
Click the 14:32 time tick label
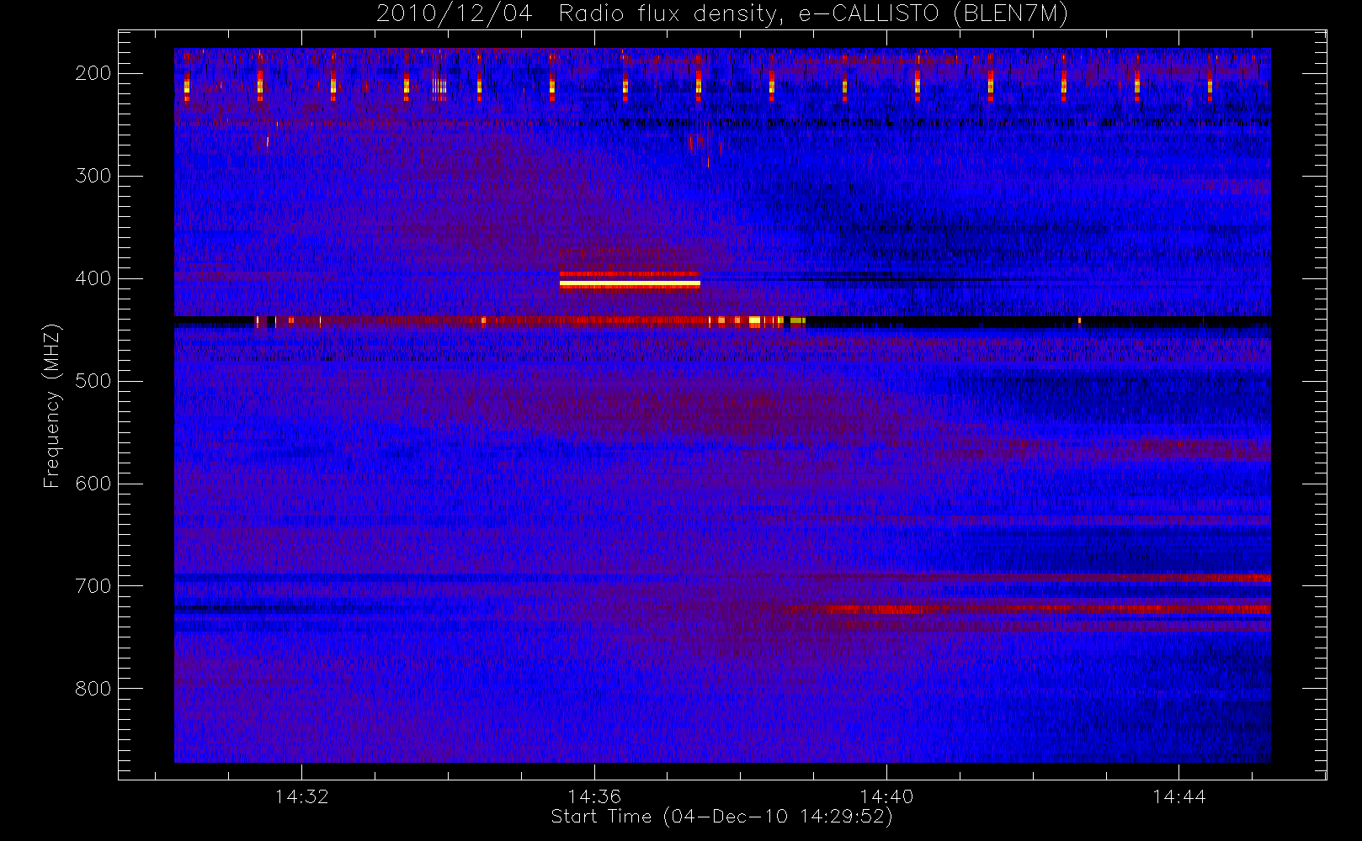click(x=301, y=796)
